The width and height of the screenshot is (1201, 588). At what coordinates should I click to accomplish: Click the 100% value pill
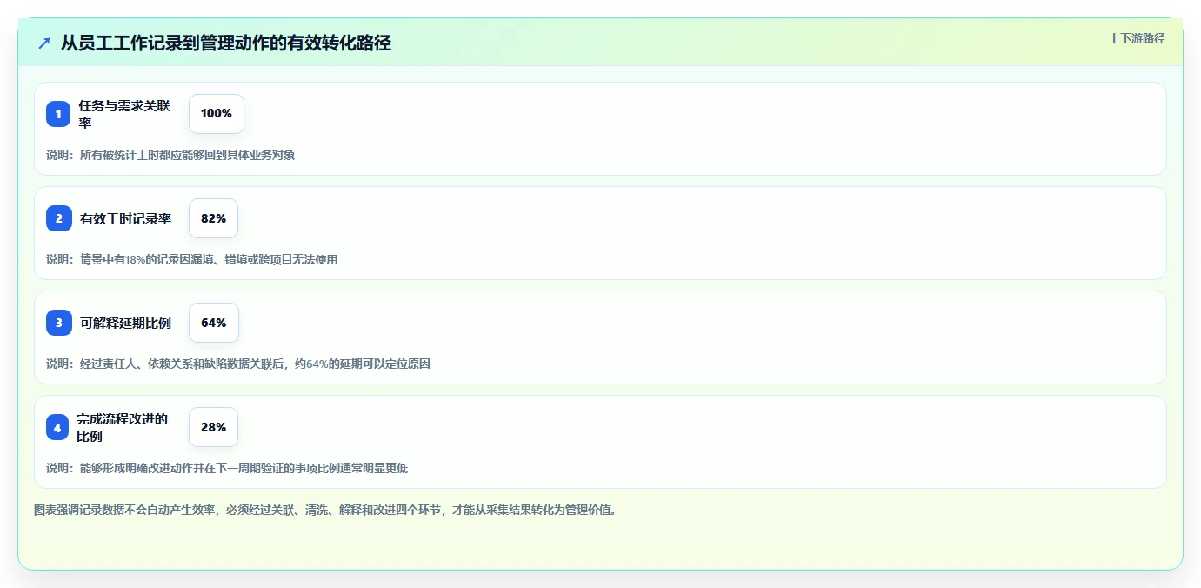[217, 114]
